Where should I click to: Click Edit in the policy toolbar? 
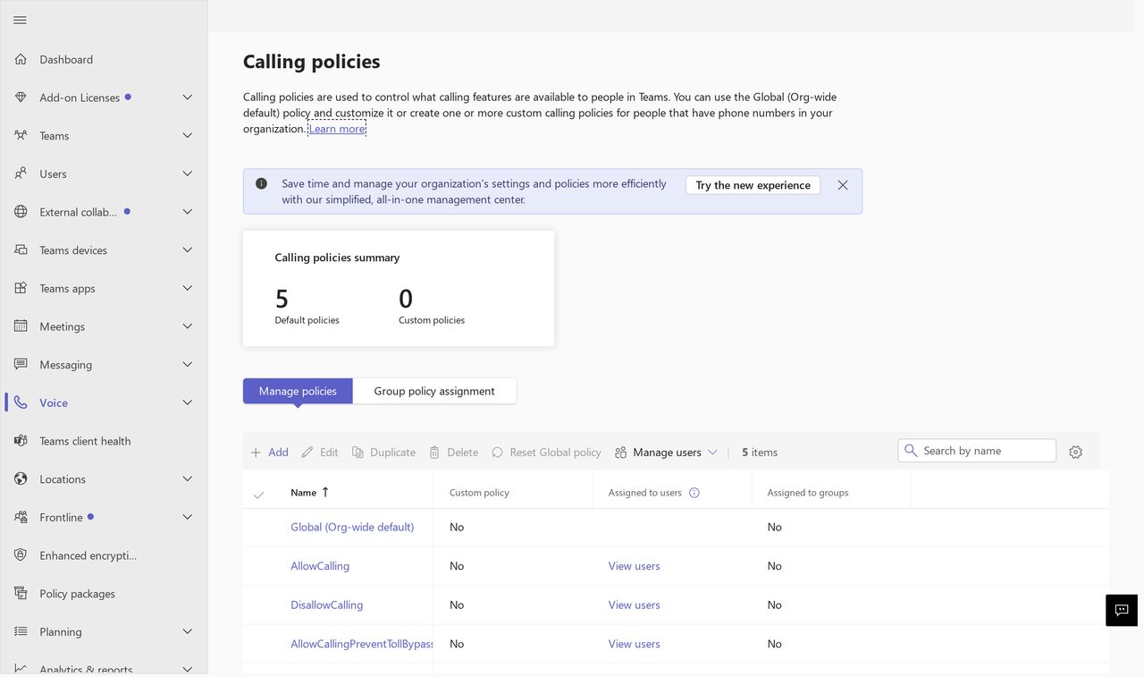320,453
